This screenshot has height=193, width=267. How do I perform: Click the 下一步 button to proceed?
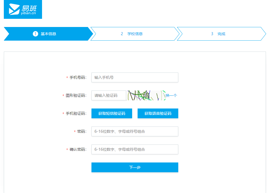[x=135, y=167]
